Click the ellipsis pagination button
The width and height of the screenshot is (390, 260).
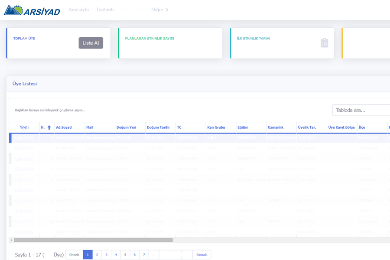coord(154,255)
